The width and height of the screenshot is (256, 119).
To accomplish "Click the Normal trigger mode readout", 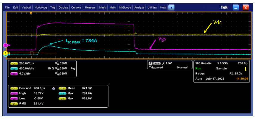I will 182,67.
